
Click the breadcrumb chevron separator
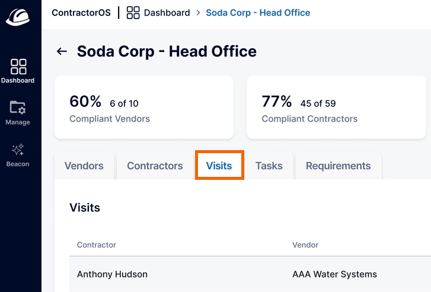[x=198, y=12]
